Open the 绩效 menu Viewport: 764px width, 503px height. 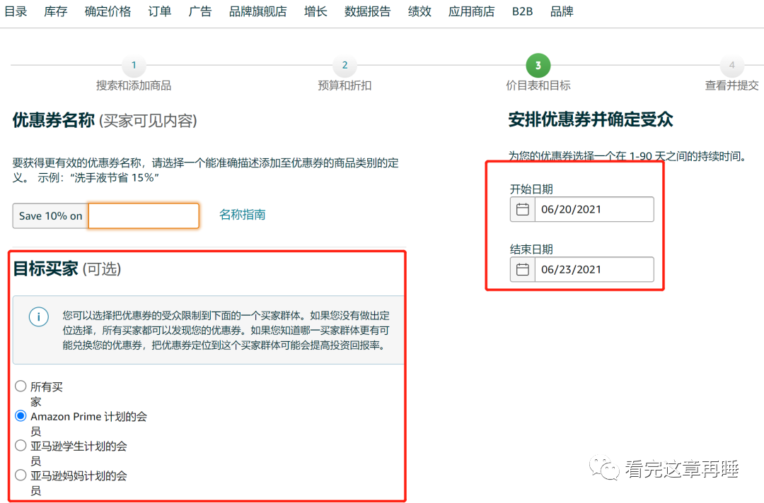[419, 11]
